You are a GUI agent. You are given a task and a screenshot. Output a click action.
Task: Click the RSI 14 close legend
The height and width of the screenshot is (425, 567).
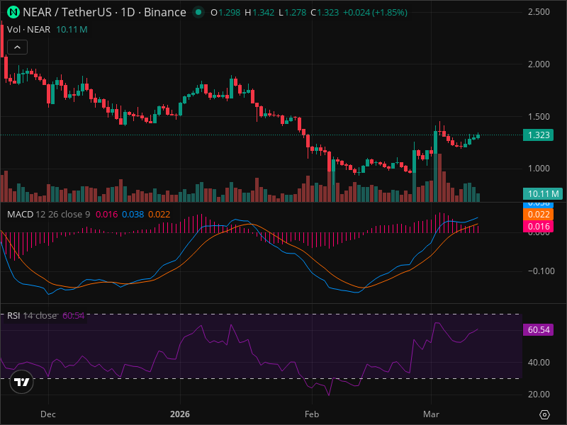[32, 315]
